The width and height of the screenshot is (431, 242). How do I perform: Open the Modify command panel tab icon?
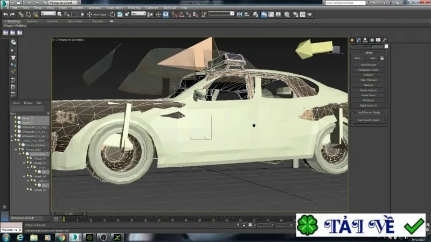coord(359,40)
